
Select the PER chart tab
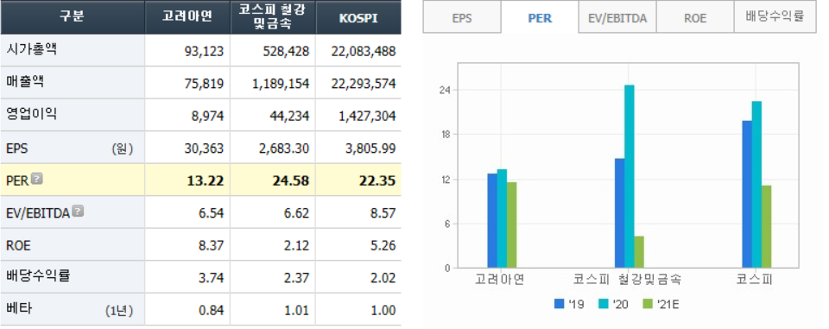(x=540, y=17)
